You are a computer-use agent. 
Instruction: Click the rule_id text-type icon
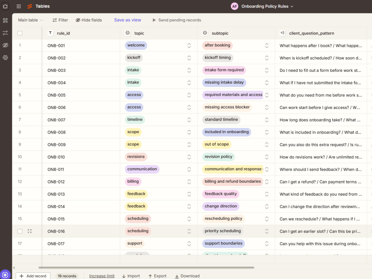[x=50, y=33]
